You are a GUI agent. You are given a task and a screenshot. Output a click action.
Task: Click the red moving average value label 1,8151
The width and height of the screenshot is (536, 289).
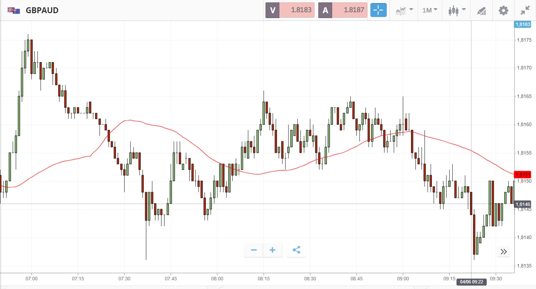click(522, 175)
